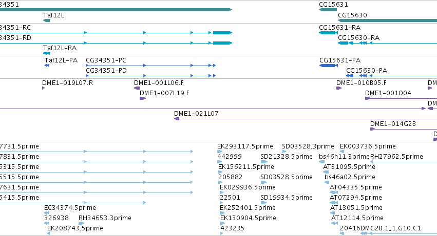The width and height of the screenshot is (437, 236).
Task: Select the RH34653.3prime EST label
Action: click(105, 219)
